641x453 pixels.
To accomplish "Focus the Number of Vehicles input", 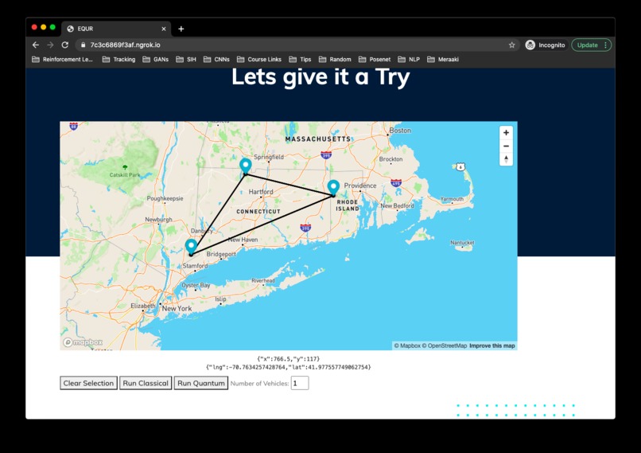I will (300, 383).
